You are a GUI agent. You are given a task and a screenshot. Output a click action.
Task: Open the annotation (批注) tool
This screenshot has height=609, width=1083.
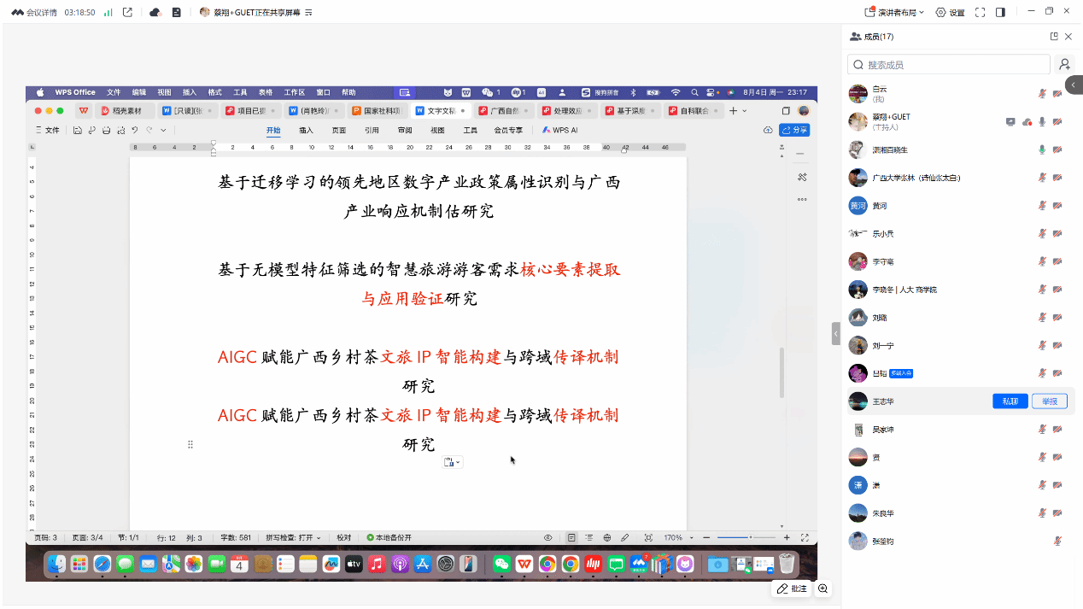tap(792, 589)
